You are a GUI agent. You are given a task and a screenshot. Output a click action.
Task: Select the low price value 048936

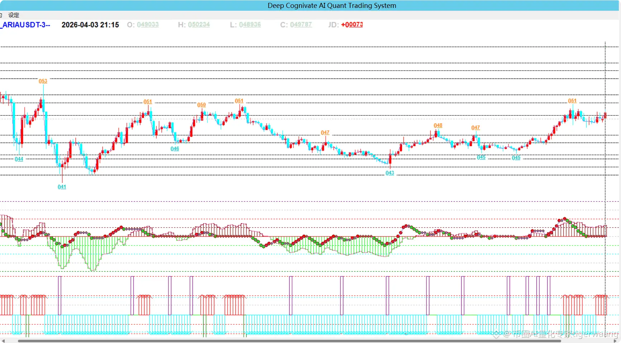click(250, 24)
